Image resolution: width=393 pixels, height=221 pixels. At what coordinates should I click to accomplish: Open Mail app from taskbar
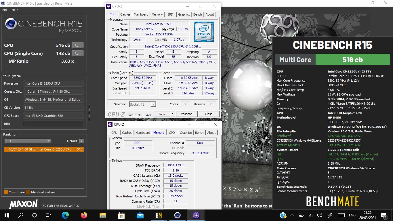pos(140,215)
